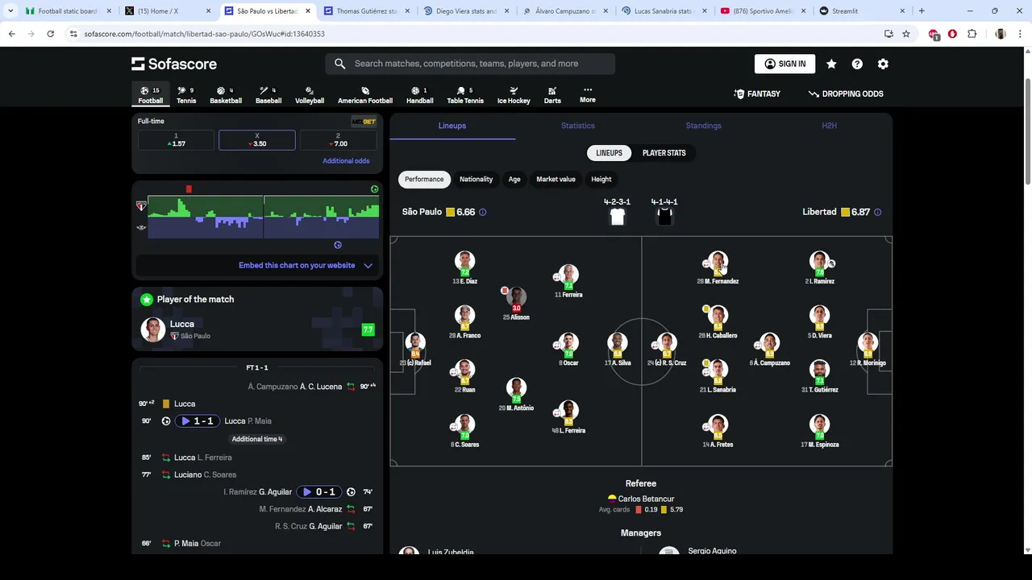Open DROPPING ODDS link
This screenshot has height=580, width=1032.
pyautogui.click(x=846, y=94)
